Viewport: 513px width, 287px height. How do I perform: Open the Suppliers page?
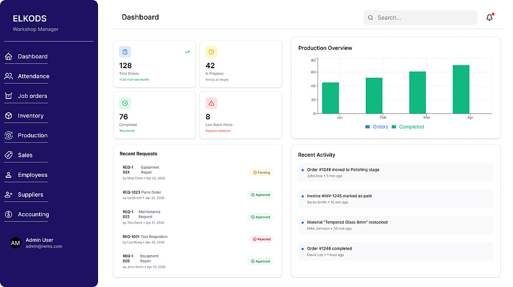point(30,195)
